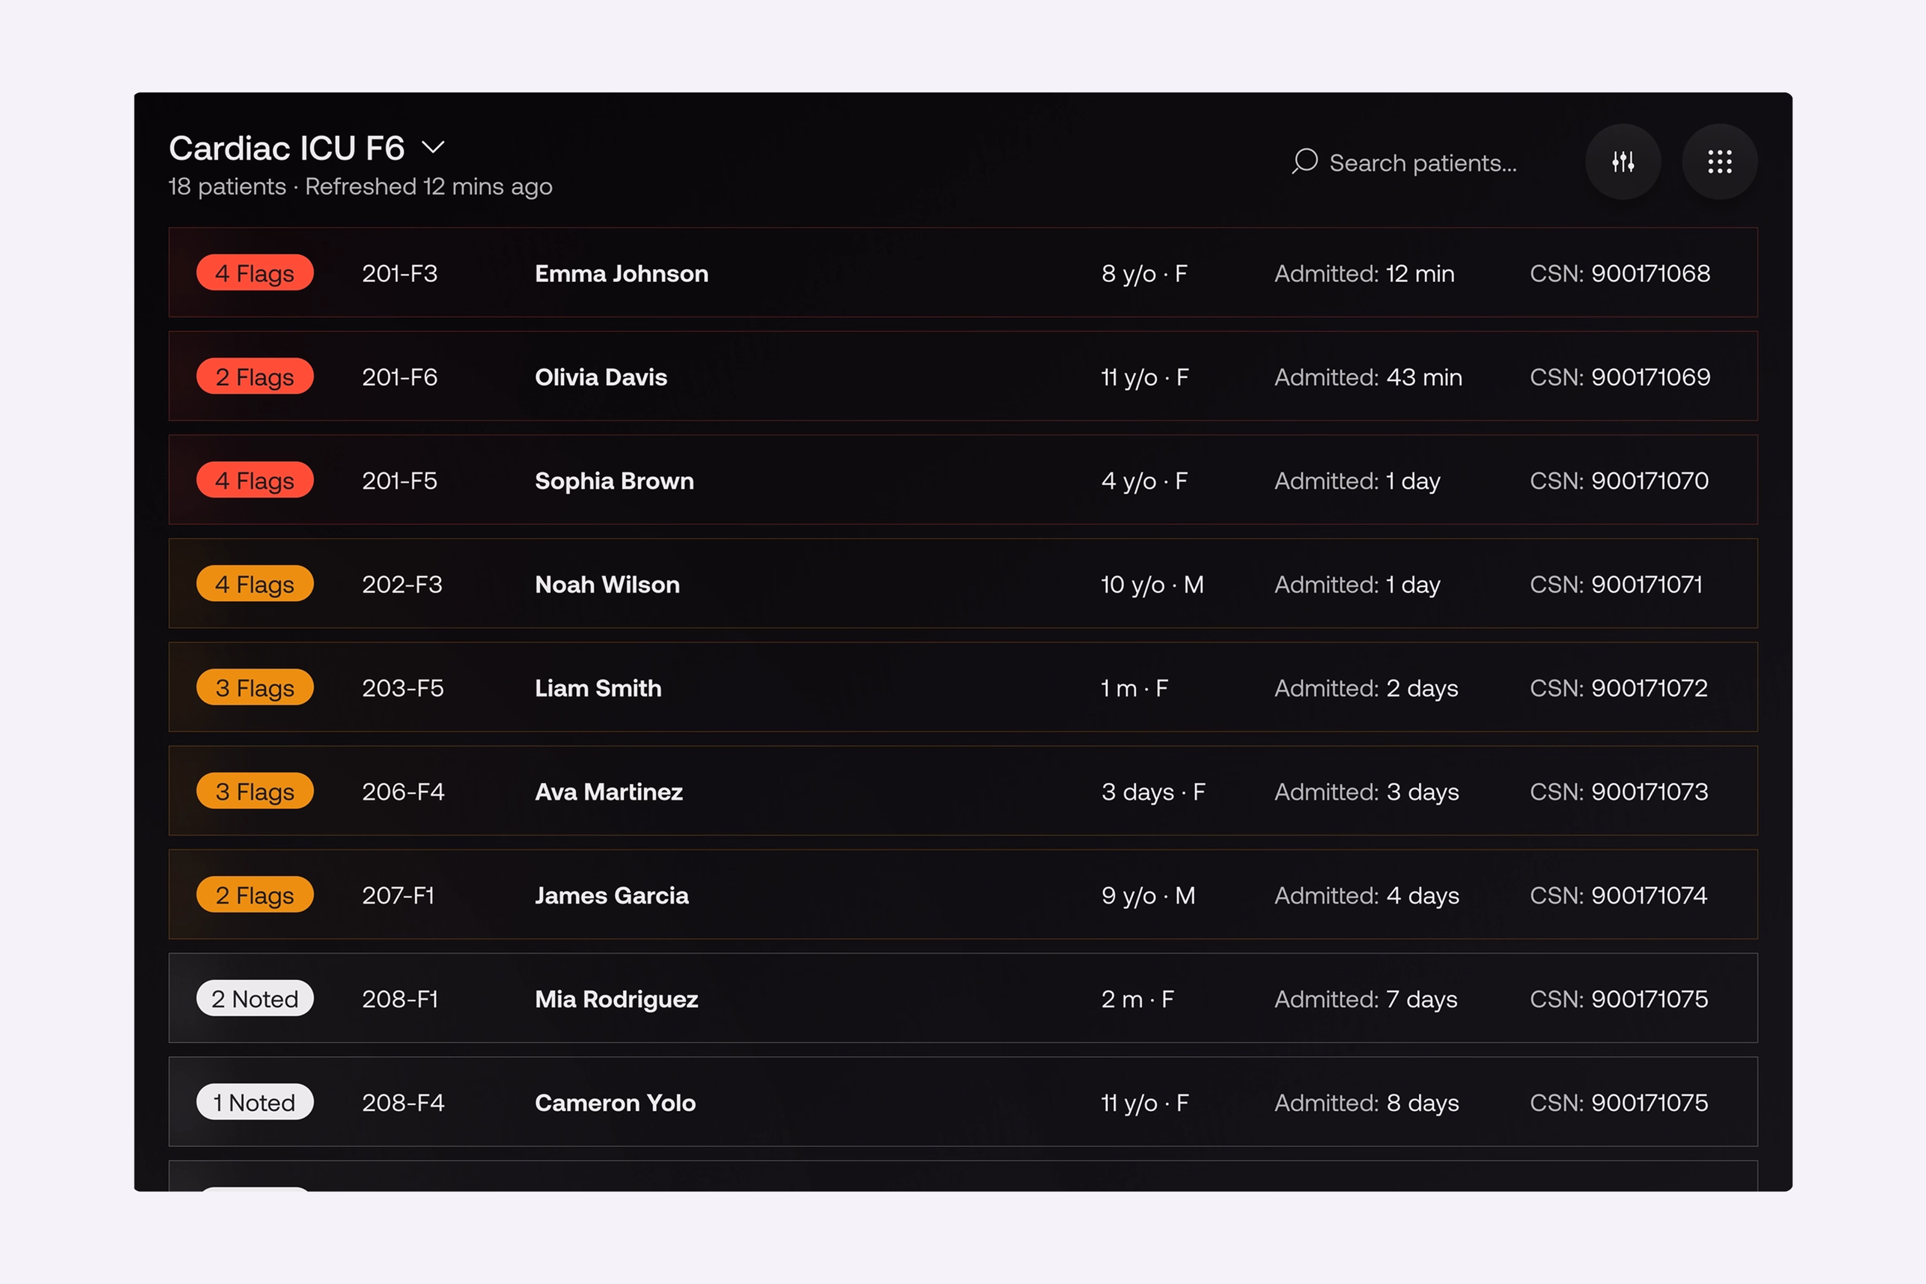The width and height of the screenshot is (1926, 1284).
Task: Click age 9 y/o · M
Action: (1148, 896)
